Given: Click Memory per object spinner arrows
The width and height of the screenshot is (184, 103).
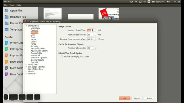Looking at the screenshot, I should coord(95,35).
